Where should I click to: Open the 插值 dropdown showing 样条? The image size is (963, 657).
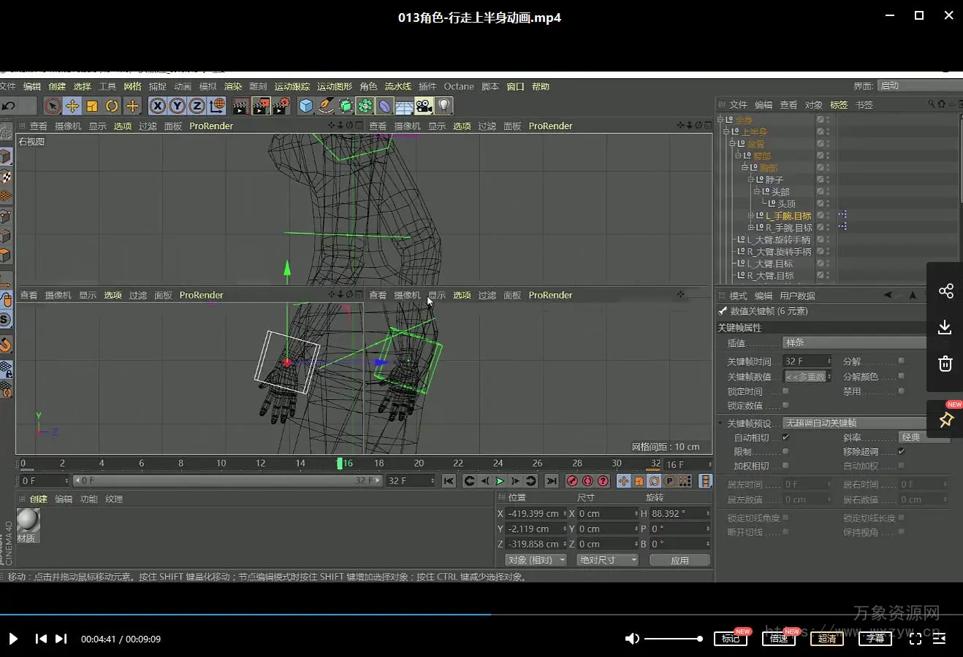coord(855,342)
